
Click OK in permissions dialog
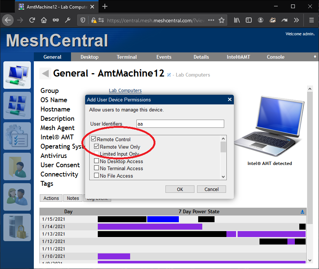coord(180,189)
